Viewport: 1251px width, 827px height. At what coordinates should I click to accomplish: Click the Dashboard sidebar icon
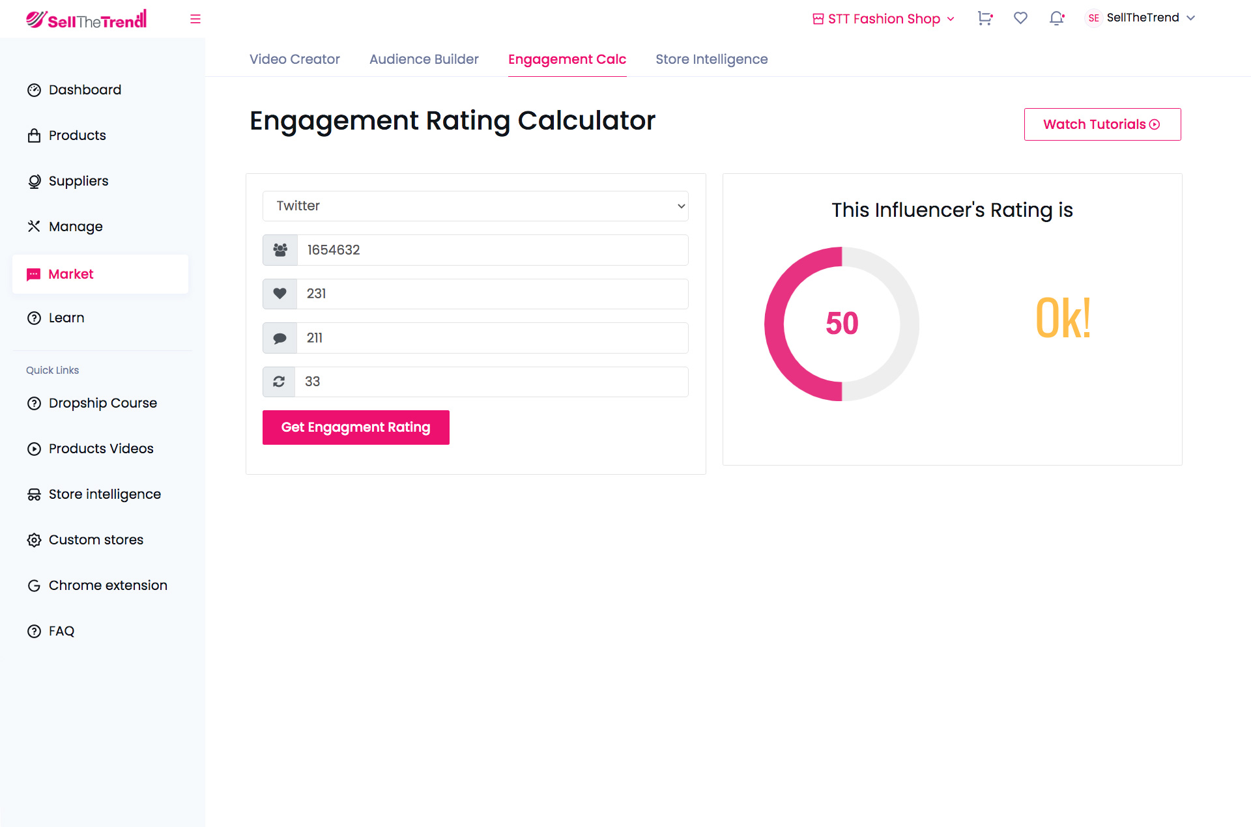point(34,89)
